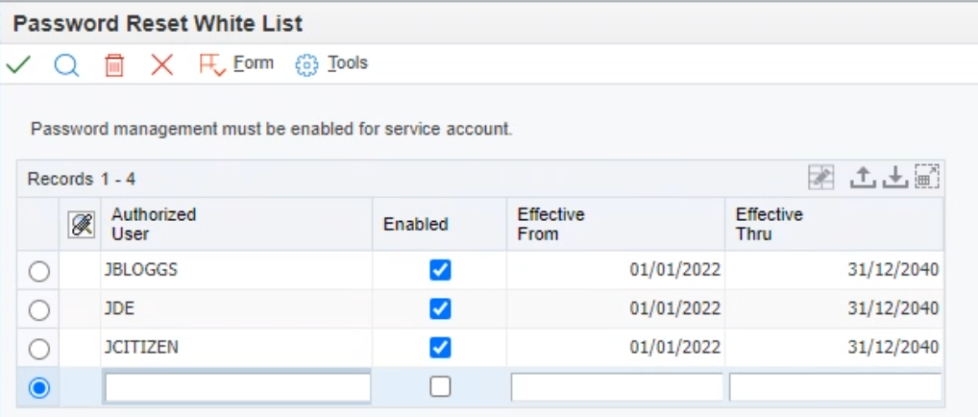Click the green OK checkmark icon

(18, 64)
